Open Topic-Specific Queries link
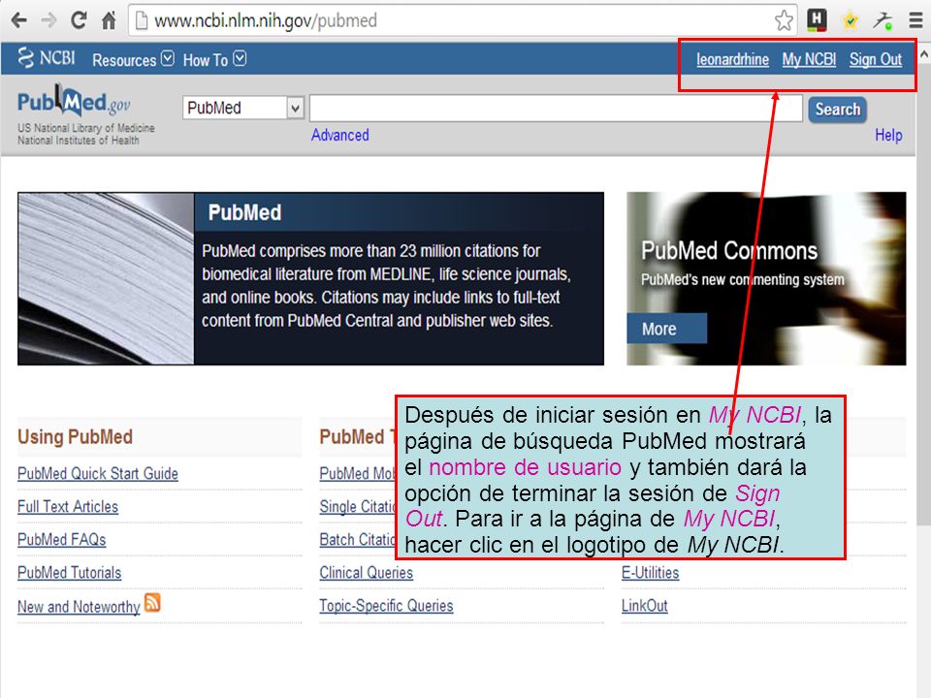931x698 pixels. 387,606
